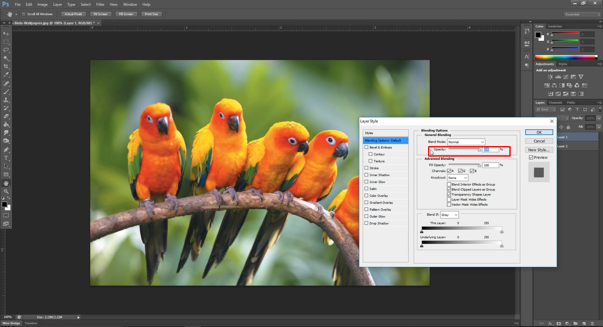Open the Layers panel Opacity dropdown arrow
Viewport: 603px width, 327px height.
click(599, 118)
